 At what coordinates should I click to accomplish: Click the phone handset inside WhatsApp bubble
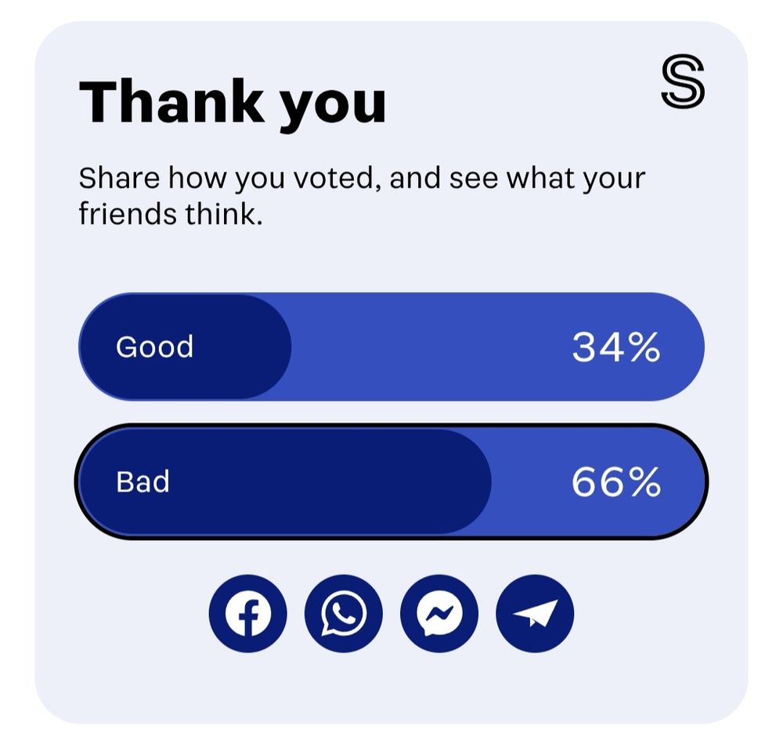[x=344, y=613]
